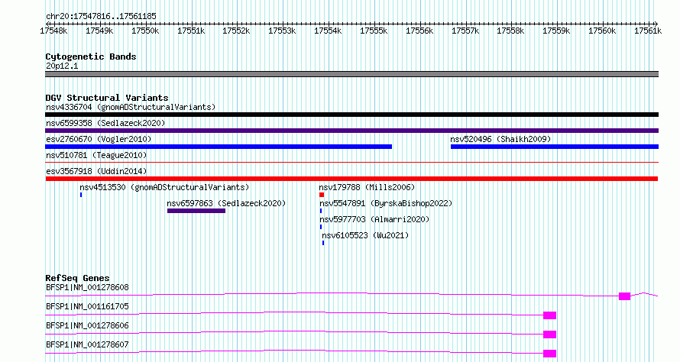The height and width of the screenshot is (362, 680).
Task: Click the nsv4336704 gnomAD black variant bar
Action: [x=351, y=115]
